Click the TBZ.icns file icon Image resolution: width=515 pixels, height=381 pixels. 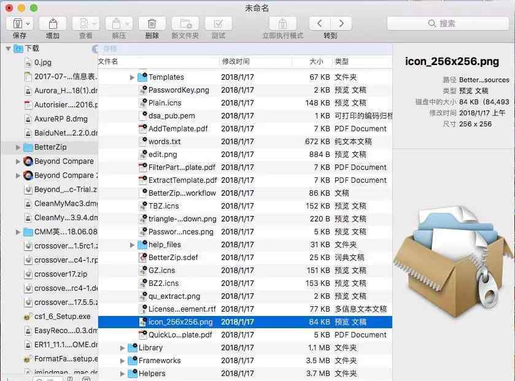pyautogui.click(x=143, y=206)
